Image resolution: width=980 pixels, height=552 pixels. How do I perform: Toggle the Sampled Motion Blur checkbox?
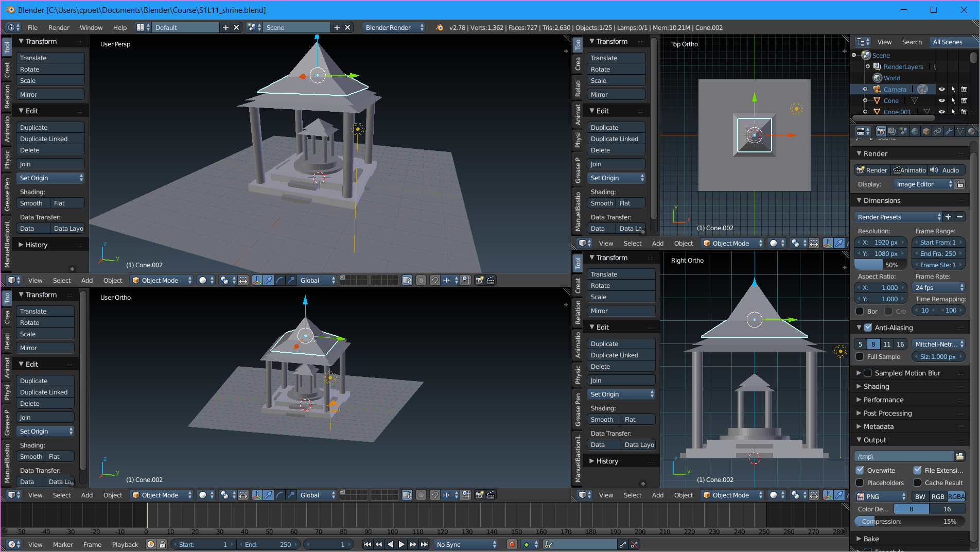tap(868, 373)
